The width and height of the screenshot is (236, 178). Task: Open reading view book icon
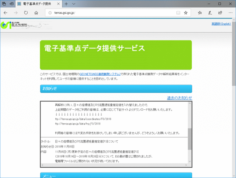178,13
